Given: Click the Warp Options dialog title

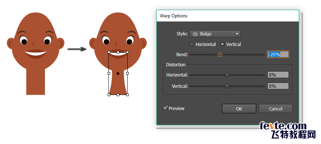Looking at the screenshot, I should tap(173, 16).
